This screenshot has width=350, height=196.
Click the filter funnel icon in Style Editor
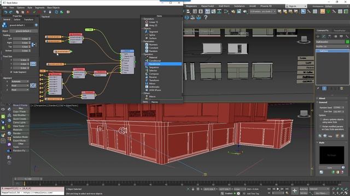coord(45,12)
